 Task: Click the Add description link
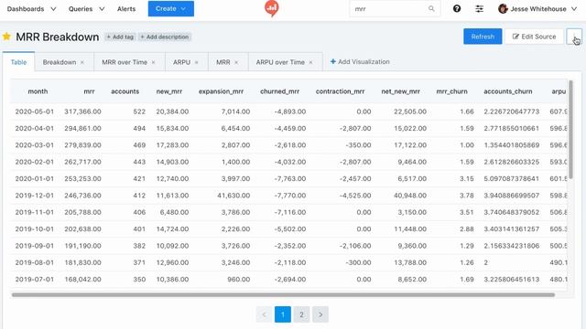(165, 37)
